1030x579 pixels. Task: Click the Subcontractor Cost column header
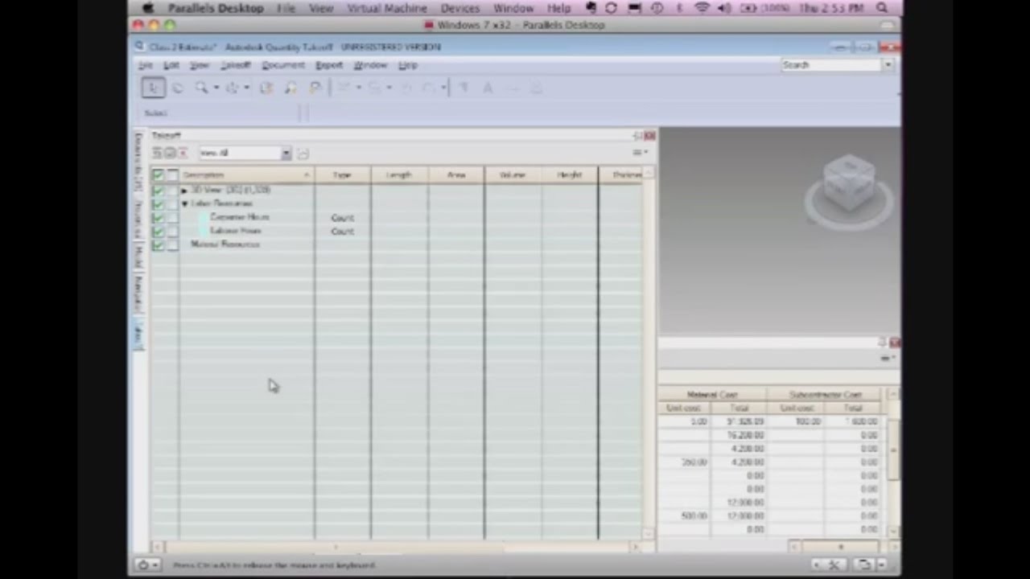825,395
